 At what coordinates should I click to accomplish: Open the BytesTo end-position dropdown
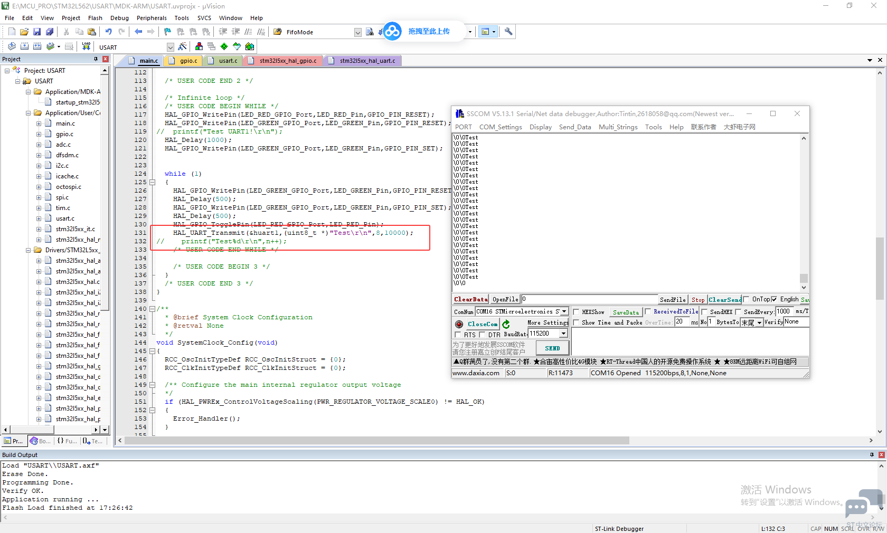click(x=759, y=322)
